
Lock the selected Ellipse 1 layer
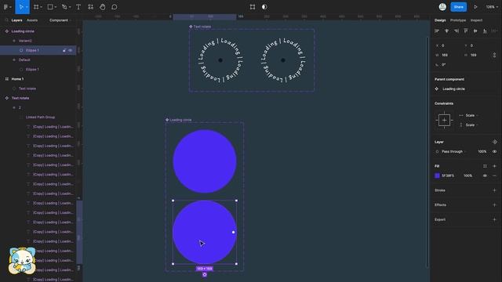64,50
